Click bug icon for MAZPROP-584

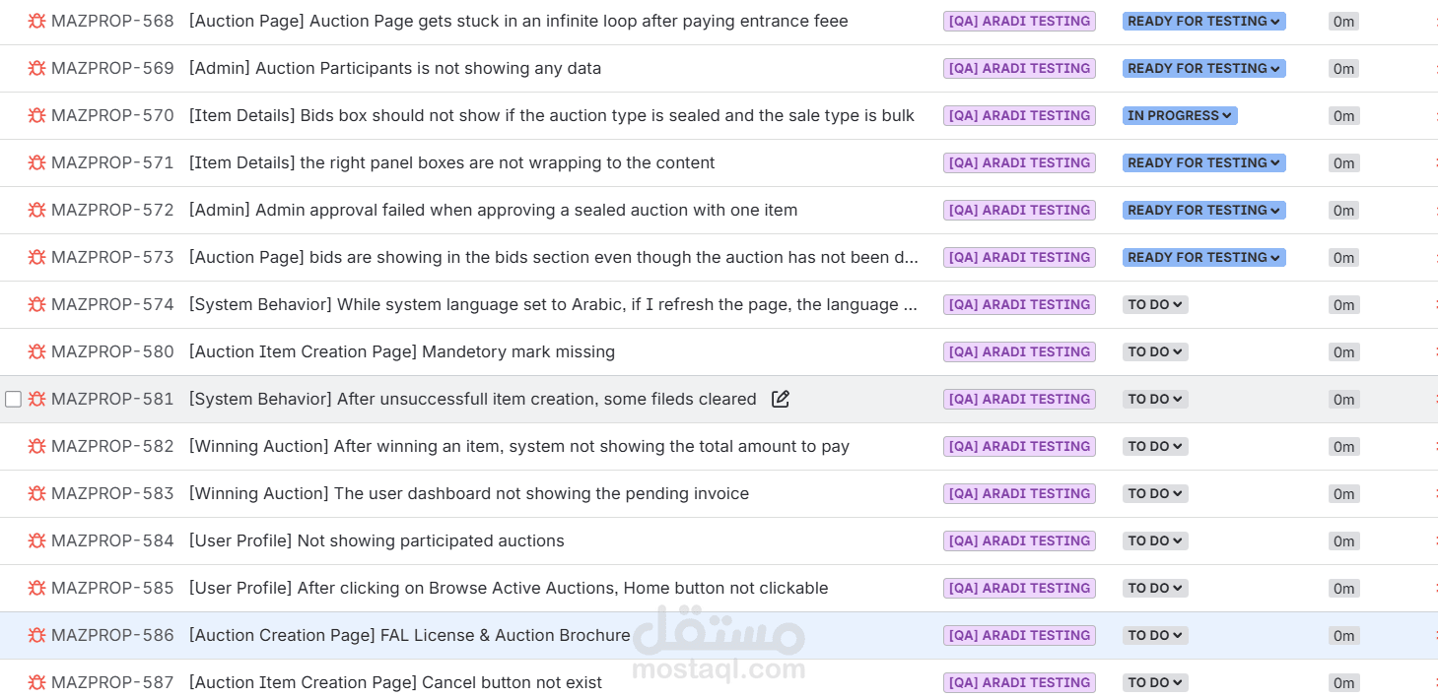coord(37,540)
